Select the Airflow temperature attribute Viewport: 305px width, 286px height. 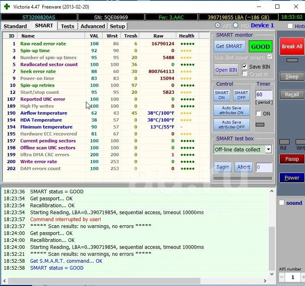[x=106, y=113]
